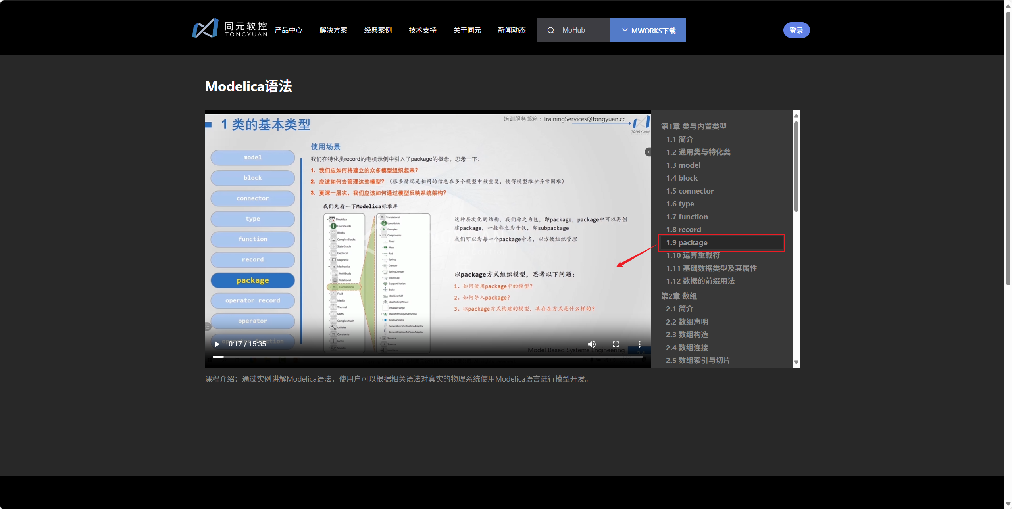The width and height of the screenshot is (1012, 509).
Task: Play the video with the play button
Action: pyautogui.click(x=217, y=344)
